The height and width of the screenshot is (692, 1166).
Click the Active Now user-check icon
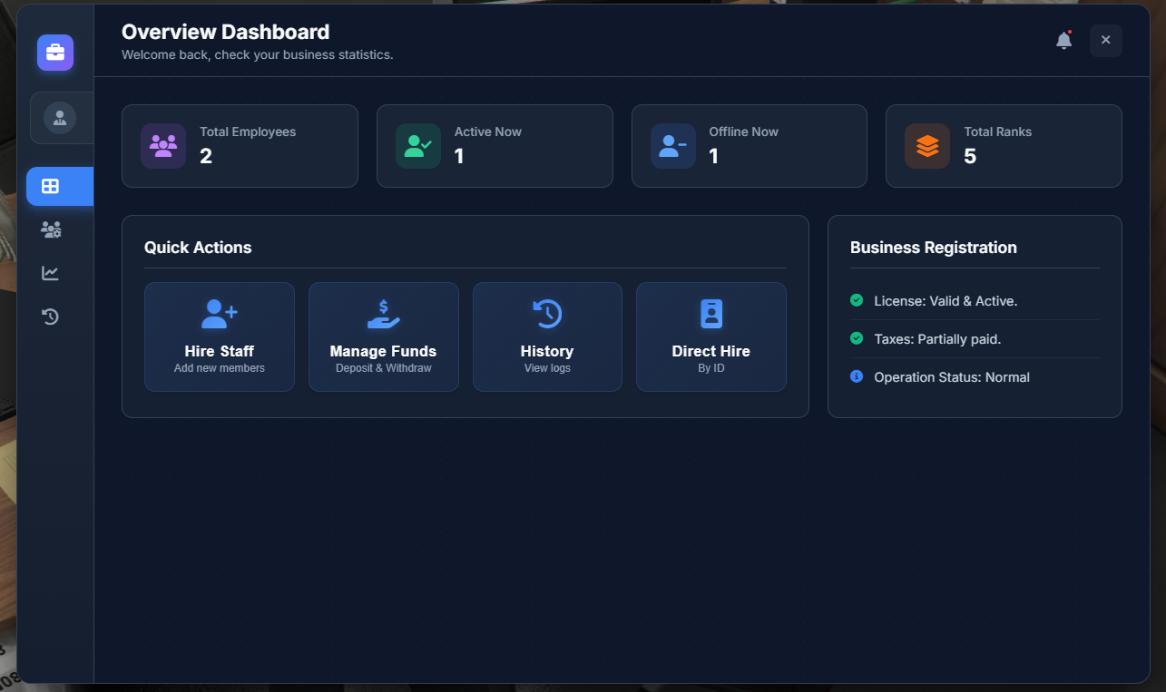pyautogui.click(x=418, y=146)
